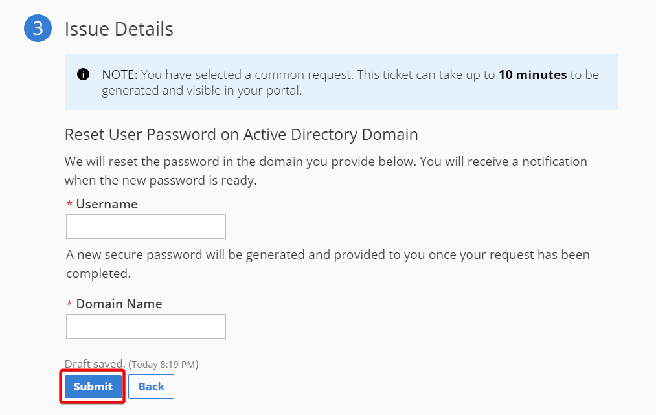This screenshot has height=415, width=656.
Task: Click the red asterisk beside Username
Action: [69, 204]
